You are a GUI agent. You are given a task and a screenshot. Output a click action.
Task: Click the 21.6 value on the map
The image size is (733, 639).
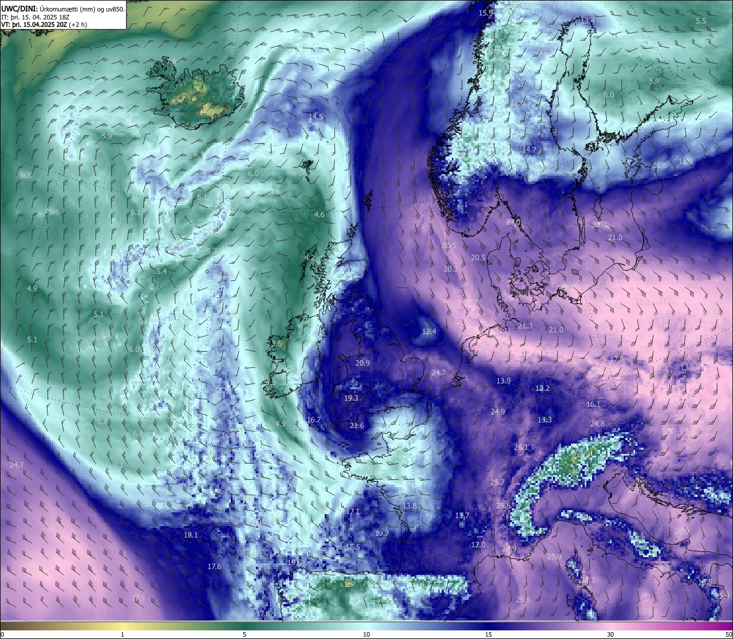coord(357,426)
